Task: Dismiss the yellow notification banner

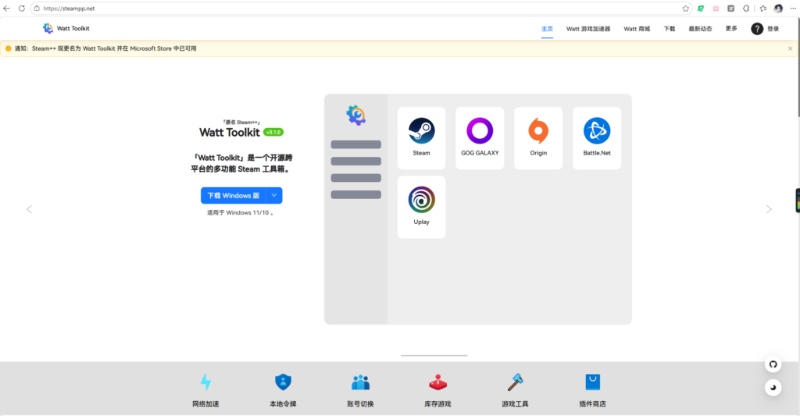Action: tap(791, 48)
